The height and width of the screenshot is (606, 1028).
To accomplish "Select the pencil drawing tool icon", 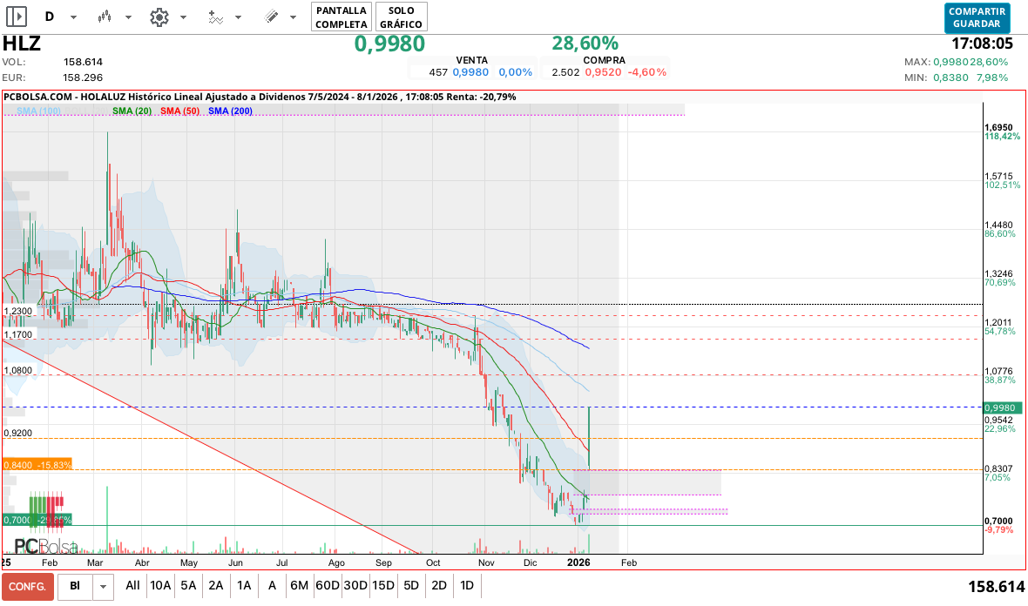I will pyautogui.click(x=271, y=17).
